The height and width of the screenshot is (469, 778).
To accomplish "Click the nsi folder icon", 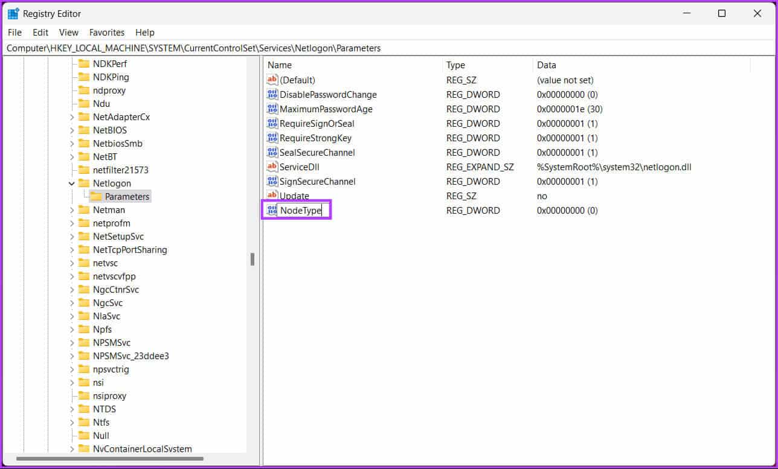I will [x=84, y=382].
